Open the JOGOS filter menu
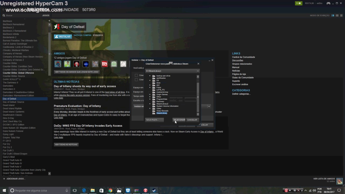 coord(46,15)
